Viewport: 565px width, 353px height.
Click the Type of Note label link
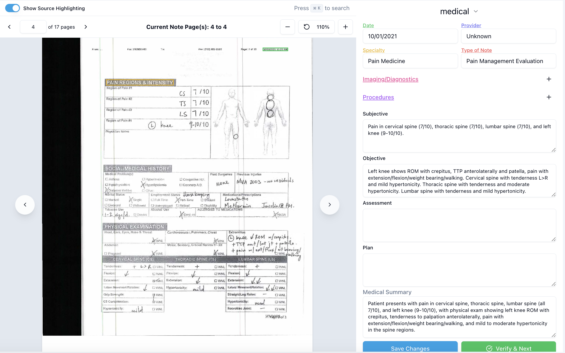[476, 50]
